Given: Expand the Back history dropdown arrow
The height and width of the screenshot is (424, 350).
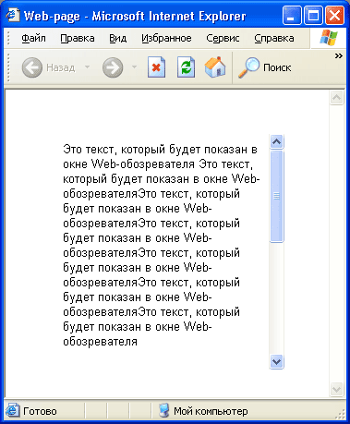Looking at the screenshot, I should coord(87,67).
